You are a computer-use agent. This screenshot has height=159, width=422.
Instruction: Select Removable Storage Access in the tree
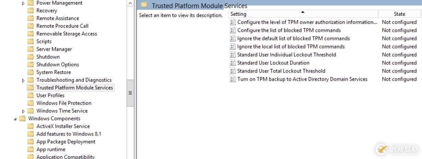(67, 34)
